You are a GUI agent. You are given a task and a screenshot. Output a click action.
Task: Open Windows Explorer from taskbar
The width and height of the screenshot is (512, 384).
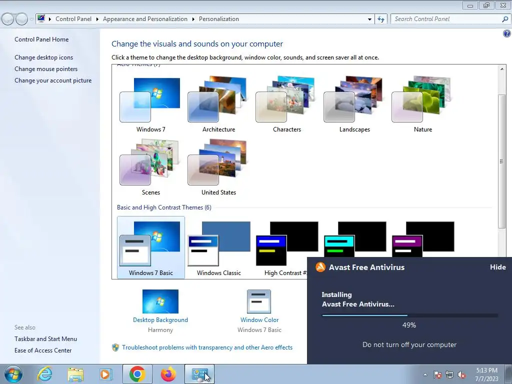point(75,374)
